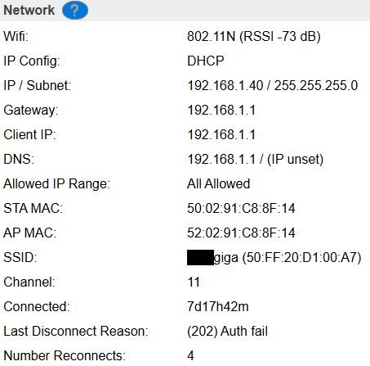This screenshot has width=370, height=366.
Task: Click the DNS value with IP unset
Action: tap(255, 159)
